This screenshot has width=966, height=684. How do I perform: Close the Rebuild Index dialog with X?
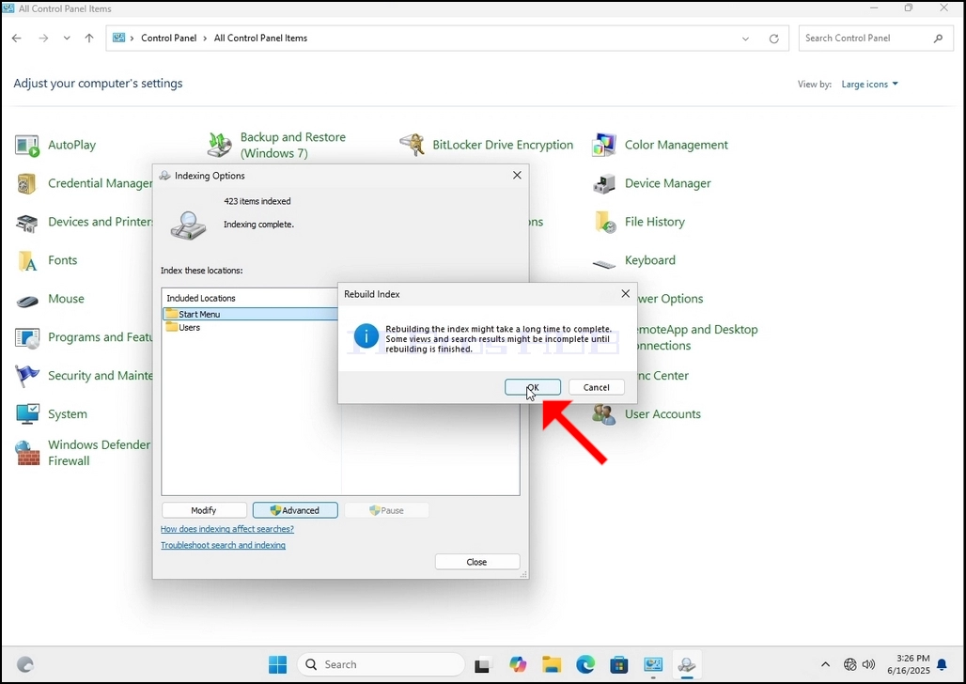625,294
